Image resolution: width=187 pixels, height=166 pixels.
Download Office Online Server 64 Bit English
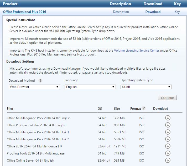168,160
